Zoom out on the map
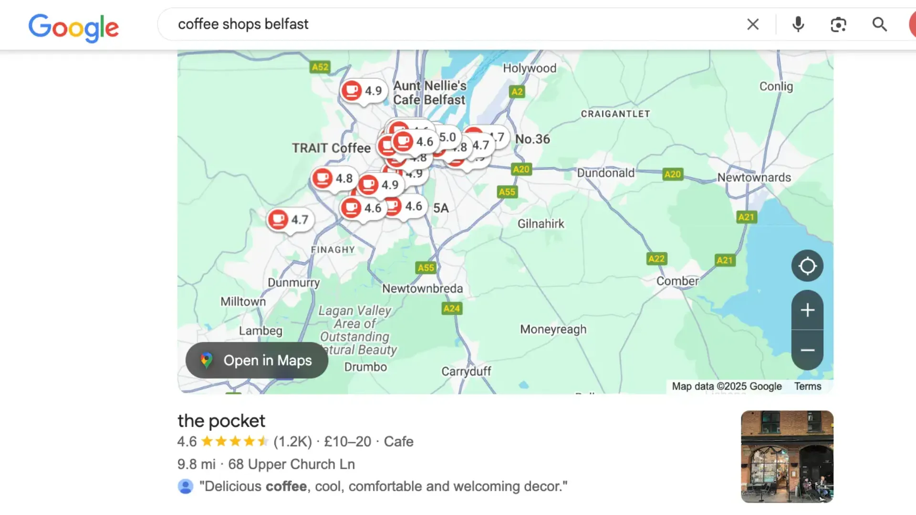The width and height of the screenshot is (916, 515). tap(807, 350)
